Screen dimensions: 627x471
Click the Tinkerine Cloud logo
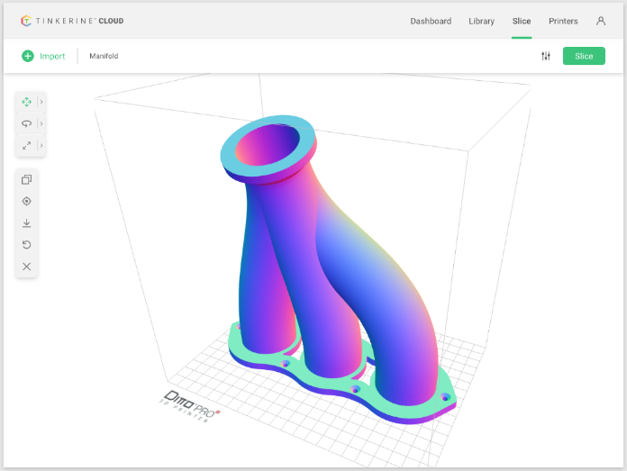coord(72,21)
